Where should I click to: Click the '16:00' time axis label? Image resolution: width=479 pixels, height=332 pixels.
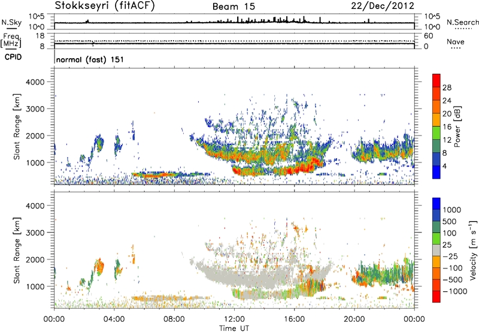click(294, 319)
